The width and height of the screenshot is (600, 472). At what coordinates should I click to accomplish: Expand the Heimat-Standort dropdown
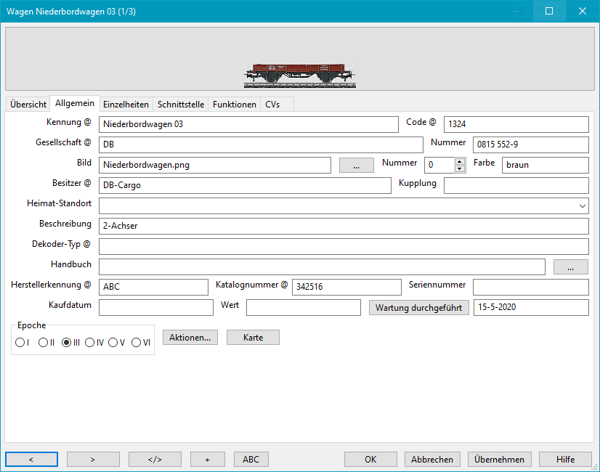583,206
